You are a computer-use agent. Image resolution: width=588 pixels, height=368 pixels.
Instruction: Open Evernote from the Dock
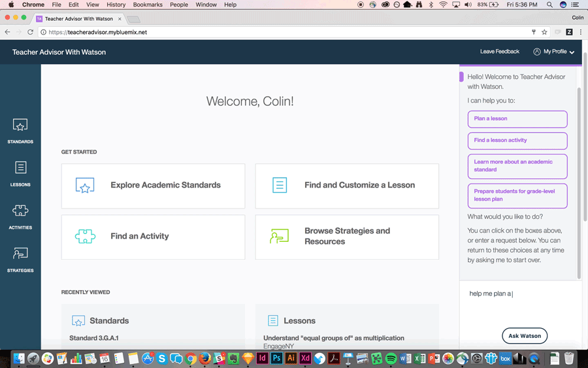coord(233,359)
